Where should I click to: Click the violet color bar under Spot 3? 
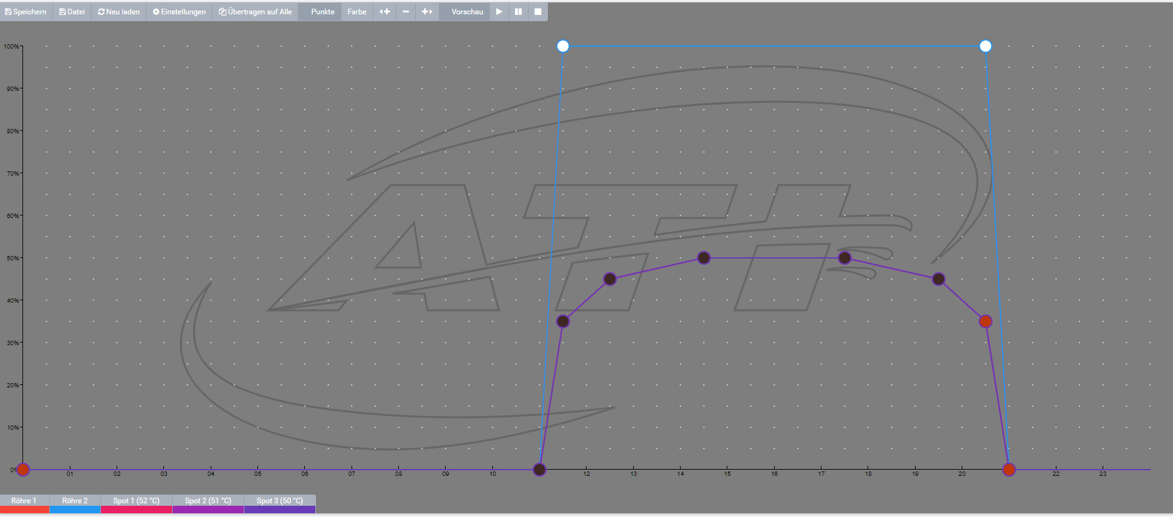coord(280,510)
